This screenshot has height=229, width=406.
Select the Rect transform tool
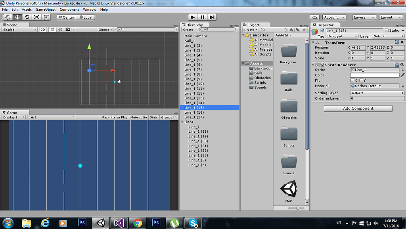coord(46,17)
